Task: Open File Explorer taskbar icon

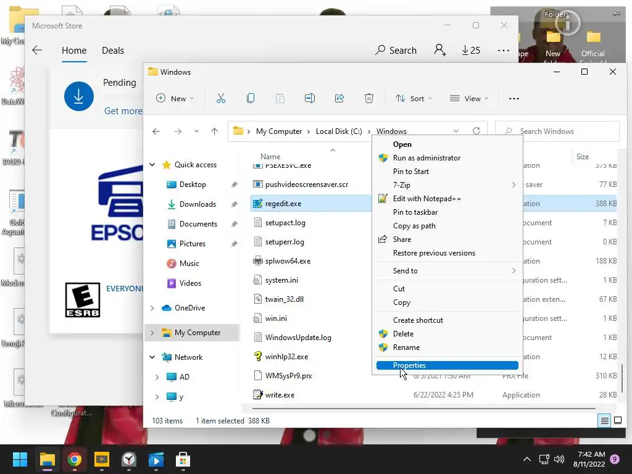Action: click(47, 459)
